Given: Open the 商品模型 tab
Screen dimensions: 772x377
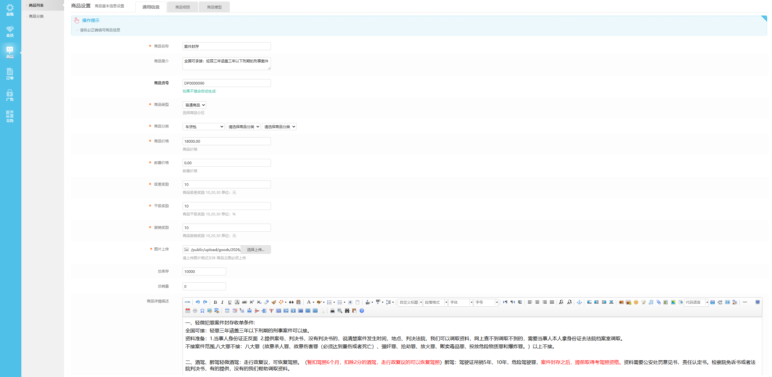Looking at the screenshot, I should click(x=214, y=7).
